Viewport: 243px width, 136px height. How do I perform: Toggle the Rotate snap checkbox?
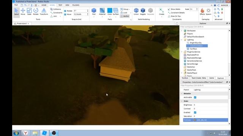65,11
